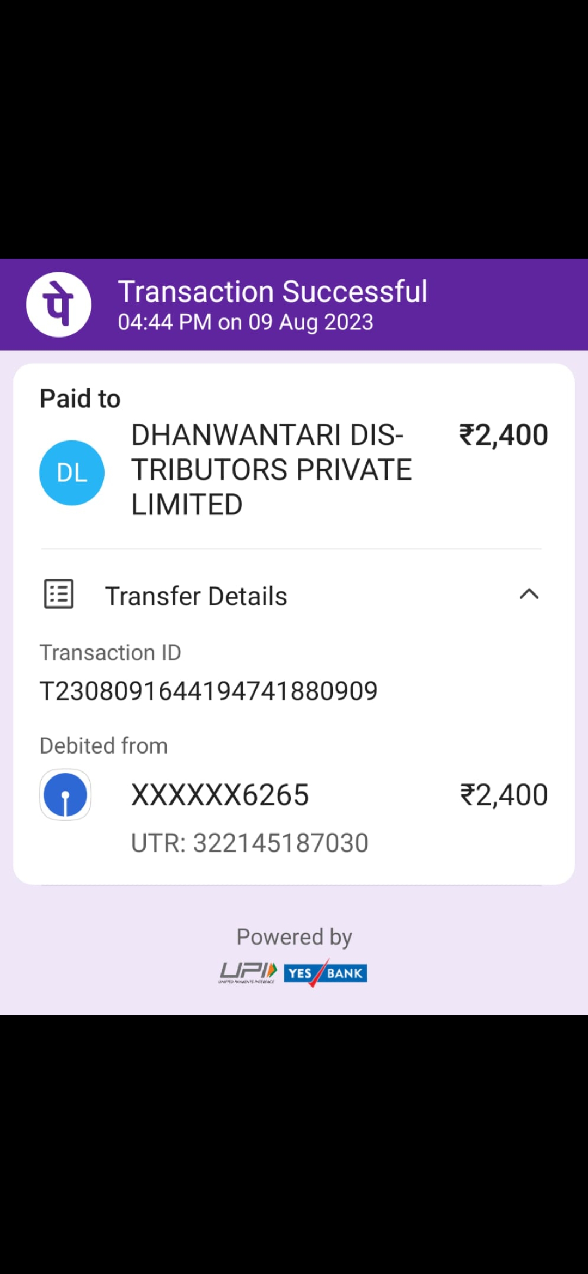Tap the debited ₹2,400 amount
The width and height of the screenshot is (588, 1274).
pyautogui.click(x=504, y=795)
